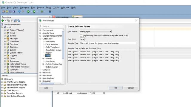Click OK in Preferences dialog

coord(115,88)
